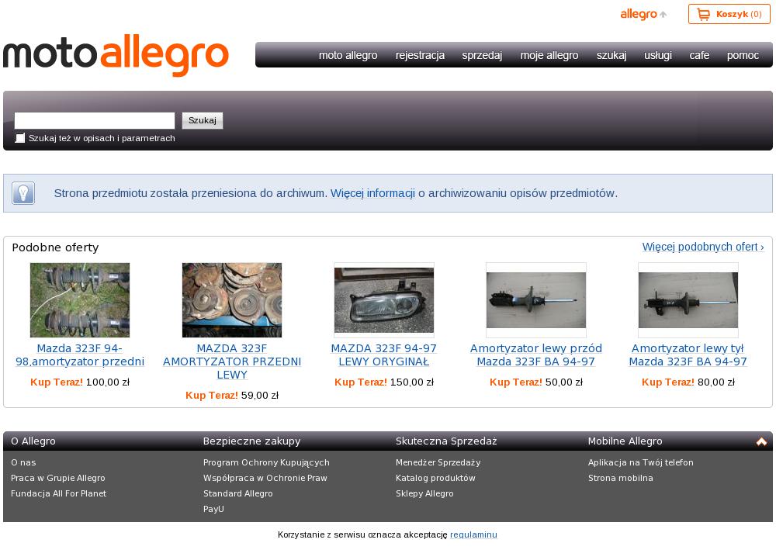Click the moto allegro logo
The width and height of the screenshot is (776, 550).
click(116, 55)
